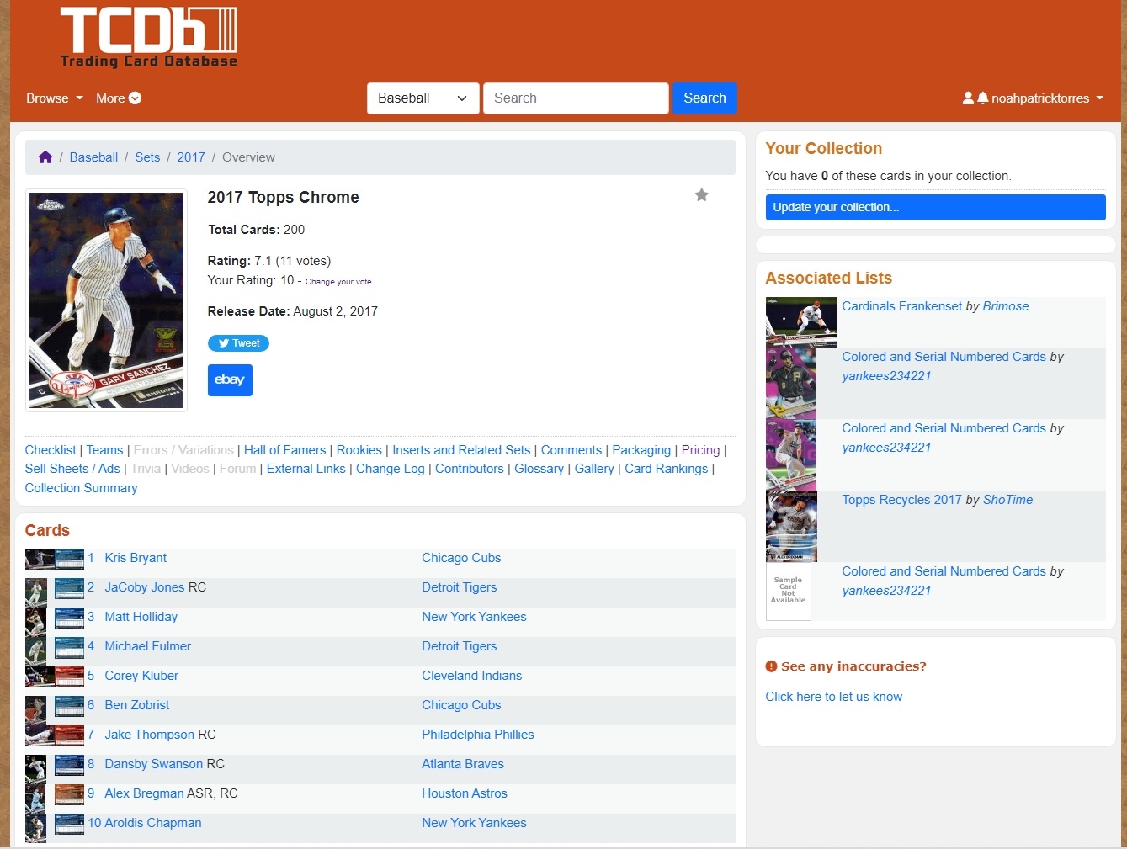Click Corey Kluber front thumbnail

(x=40, y=677)
